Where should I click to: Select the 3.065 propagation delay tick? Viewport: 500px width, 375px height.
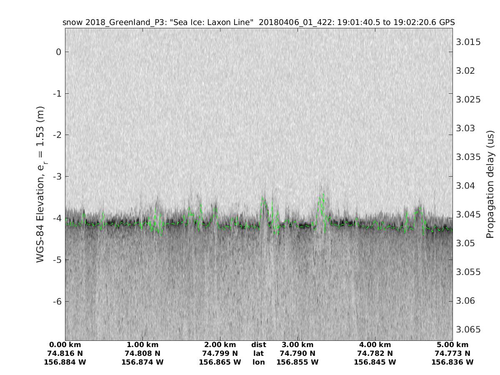[469, 330]
